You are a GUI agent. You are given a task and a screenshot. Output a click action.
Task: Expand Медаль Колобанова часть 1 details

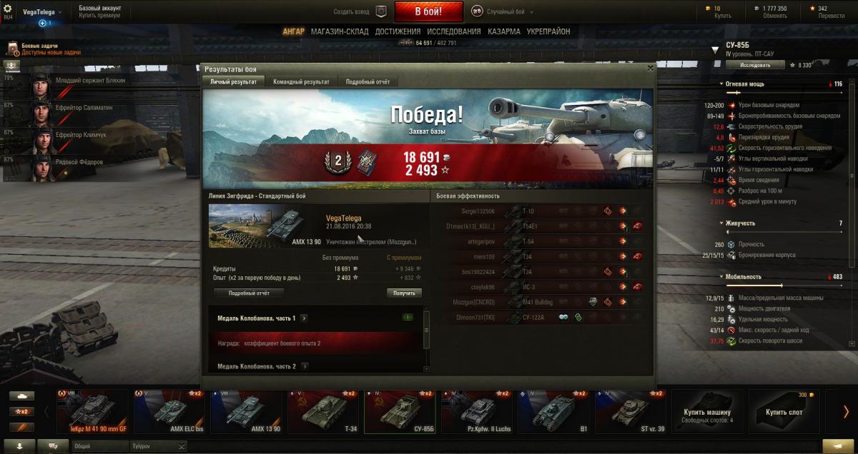tap(305, 318)
